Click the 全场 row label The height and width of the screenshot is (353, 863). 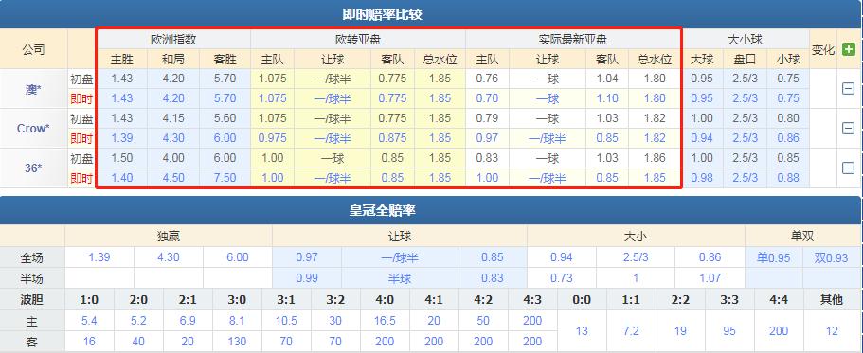pos(32,257)
